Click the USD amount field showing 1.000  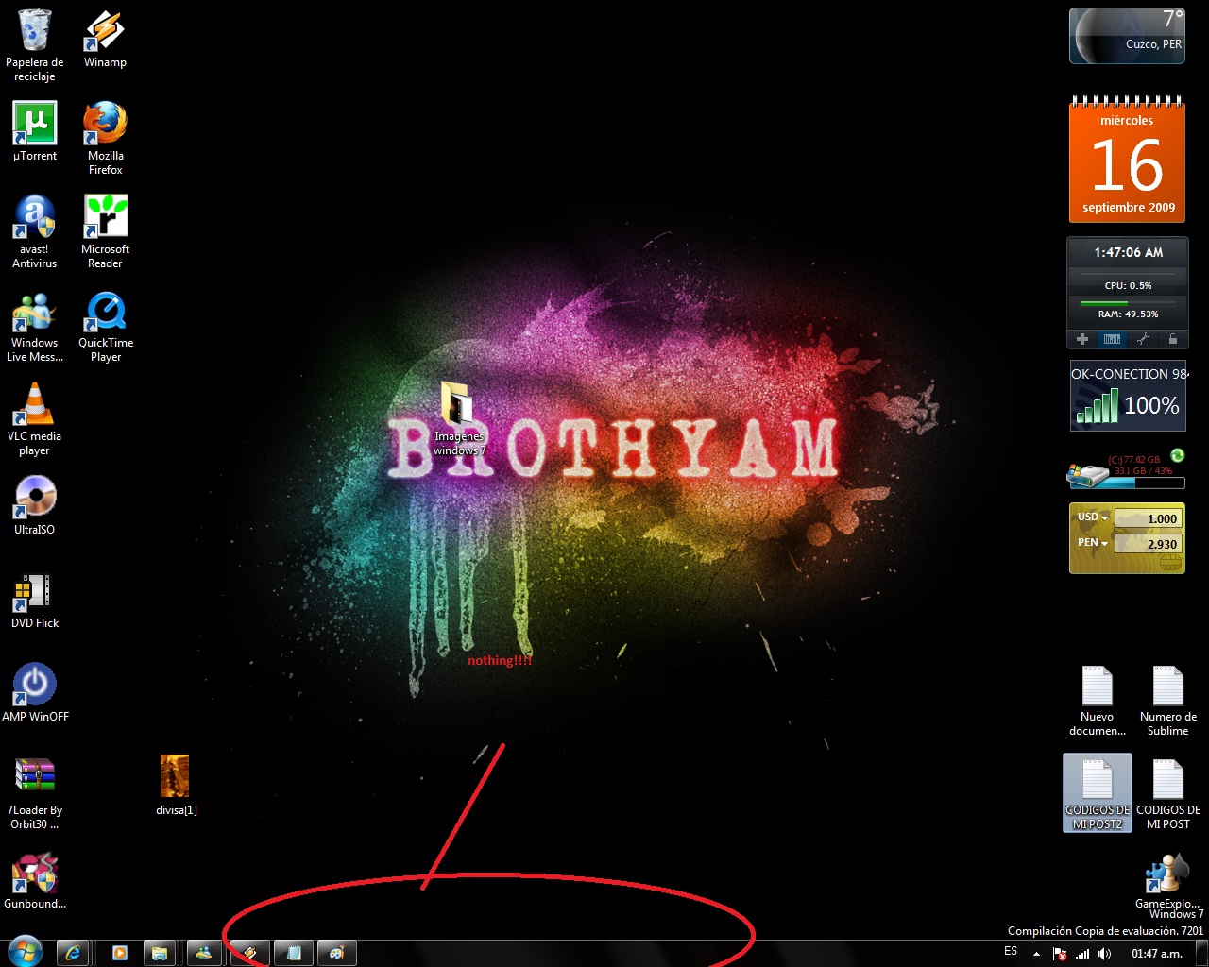[x=1148, y=518]
